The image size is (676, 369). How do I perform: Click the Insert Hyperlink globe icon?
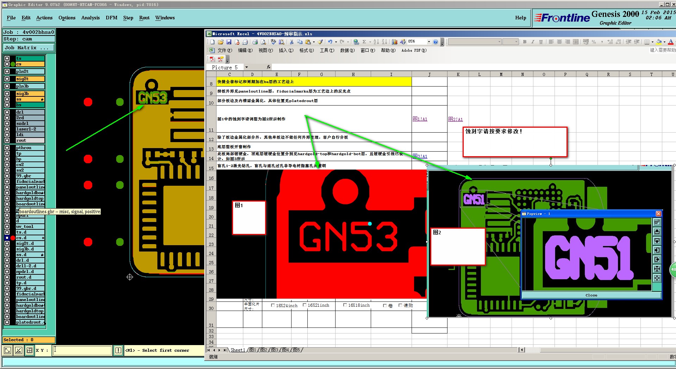coord(356,42)
